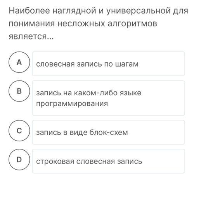Pick the D letter circle
Screen dimensions: 201x201
point(19,160)
